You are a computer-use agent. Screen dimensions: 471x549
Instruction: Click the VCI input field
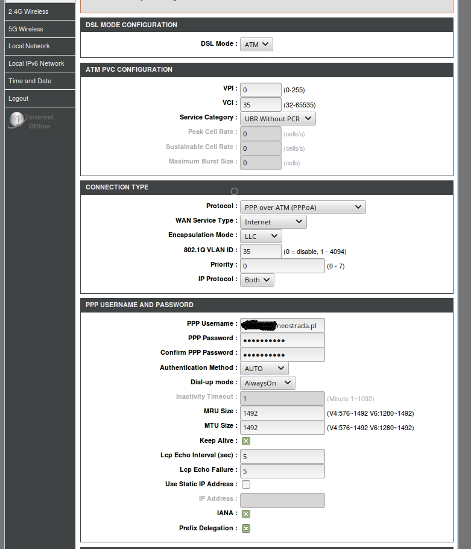click(x=261, y=105)
